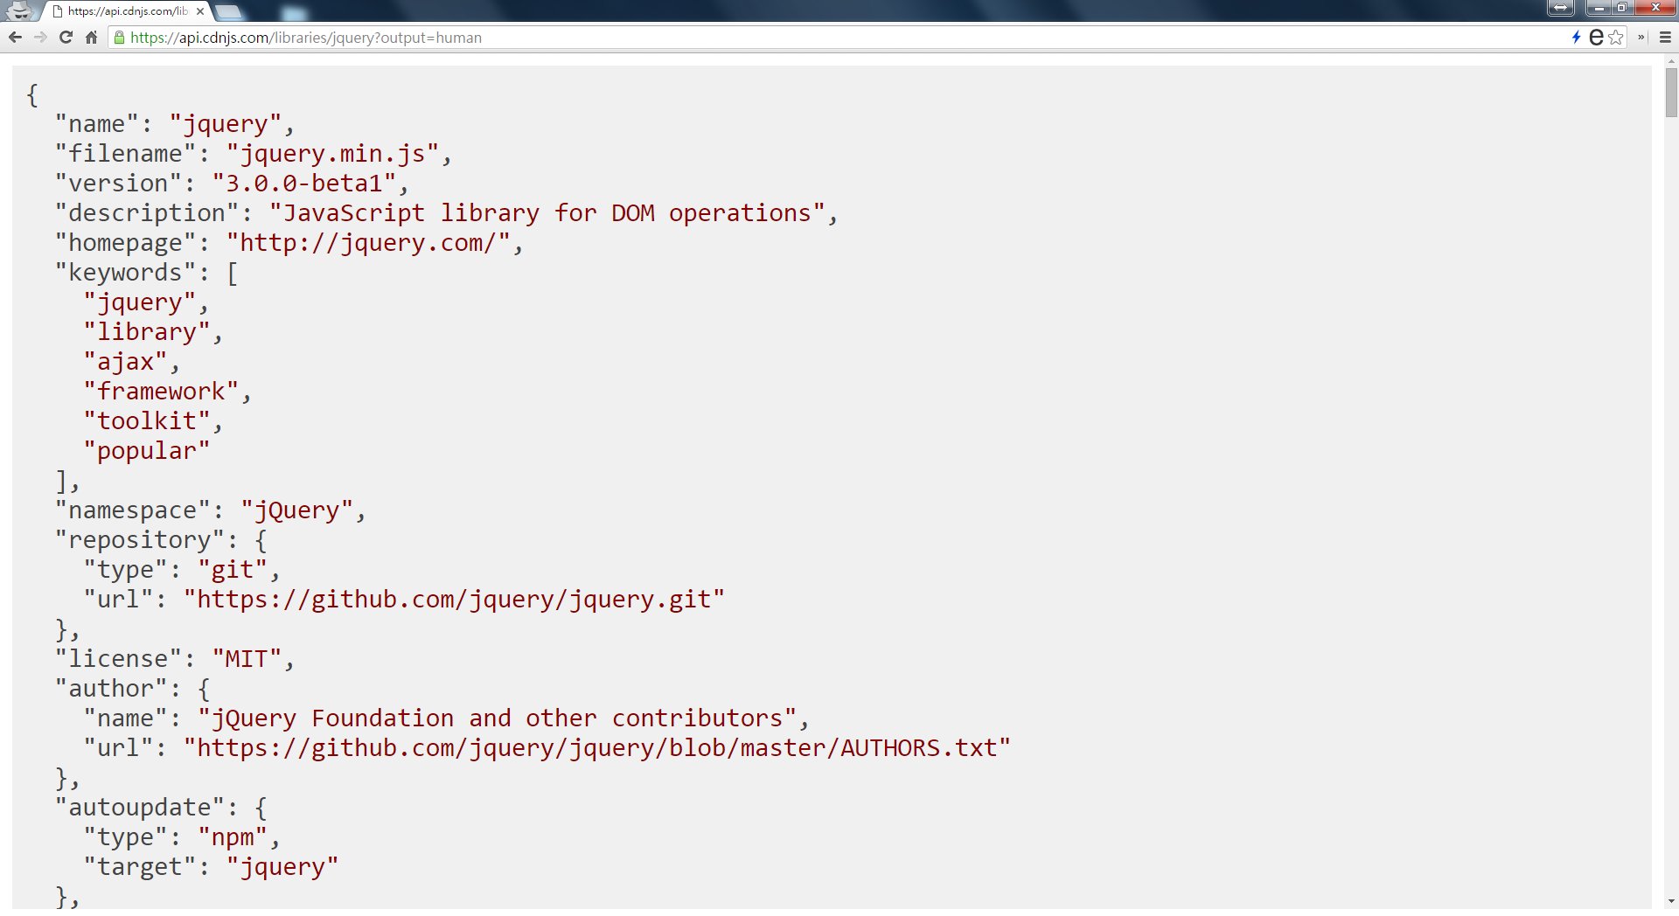Expand hidden extensions with the double chevron

pos(1641,38)
